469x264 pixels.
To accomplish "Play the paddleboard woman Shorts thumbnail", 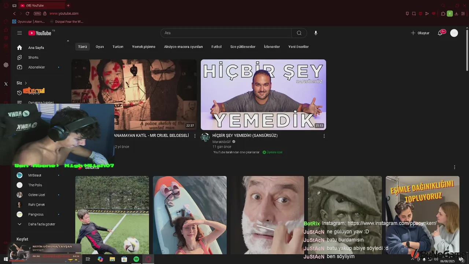I will [x=190, y=215].
